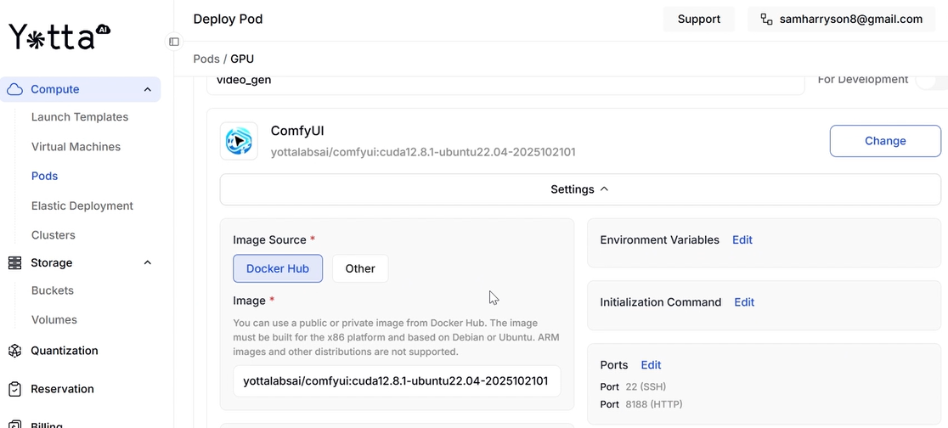This screenshot has height=428, width=948.
Task: Click the Yotta AI logo
Action: point(59,36)
